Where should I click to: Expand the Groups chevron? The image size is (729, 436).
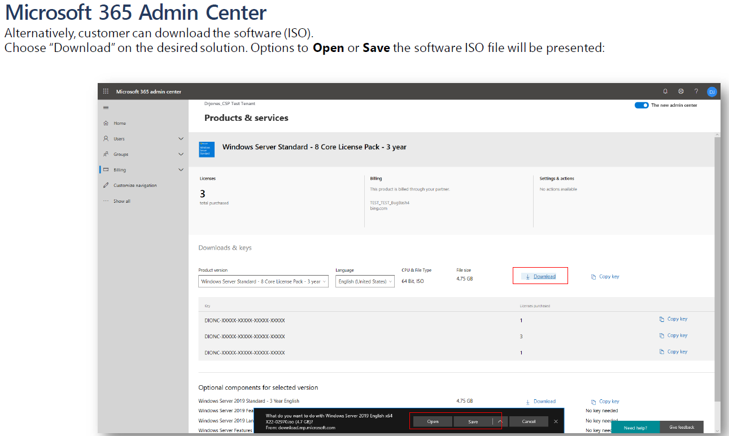point(181,154)
